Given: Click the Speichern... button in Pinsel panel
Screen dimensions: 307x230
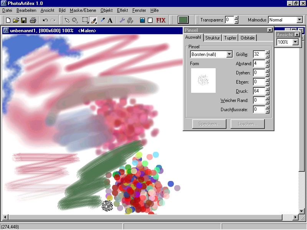Looking at the screenshot, I should pyautogui.click(x=209, y=124).
